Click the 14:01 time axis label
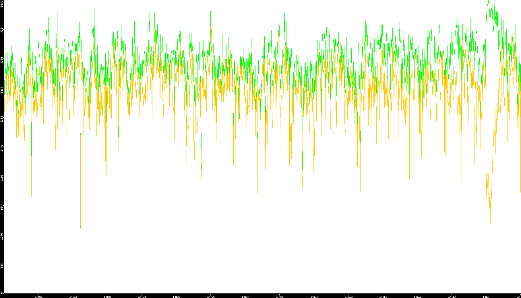The height and width of the screenshot is (298, 521). point(38,297)
